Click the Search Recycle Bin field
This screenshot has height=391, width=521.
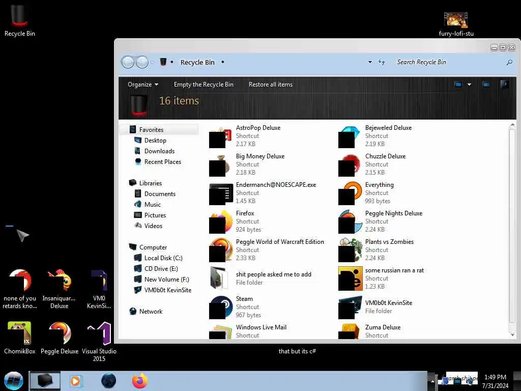pos(449,62)
